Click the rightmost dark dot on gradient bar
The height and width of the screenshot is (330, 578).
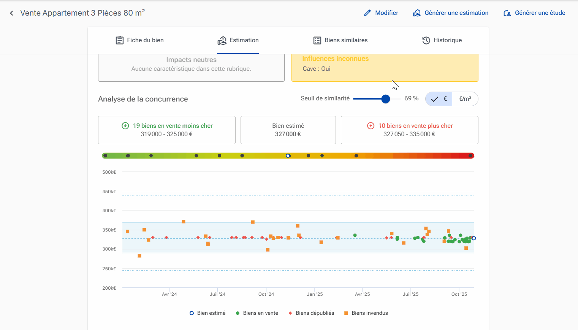pos(470,155)
